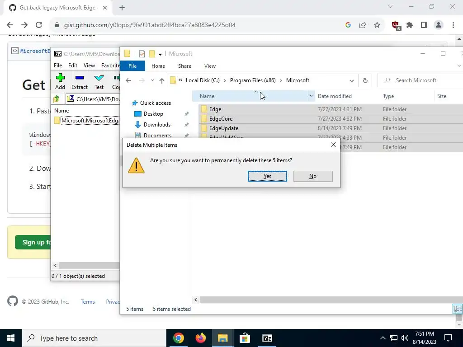
Task: Click the Extract button in 7-Zip
Action: [80, 82]
